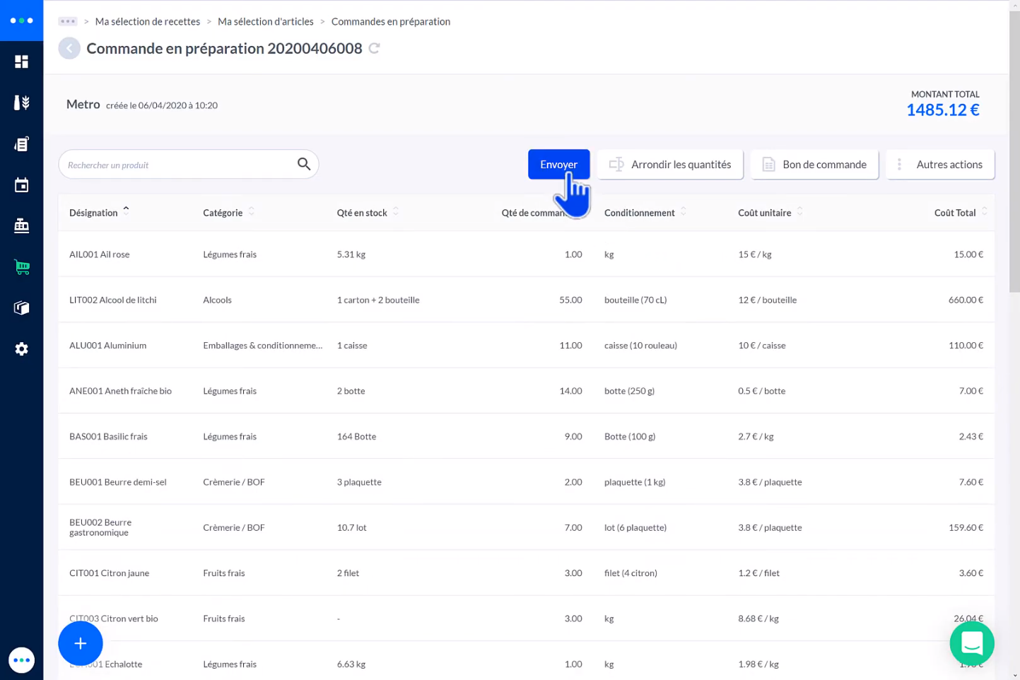The height and width of the screenshot is (680, 1020).
Task: Open the green chat support bubble
Action: (x=971, y=643)
